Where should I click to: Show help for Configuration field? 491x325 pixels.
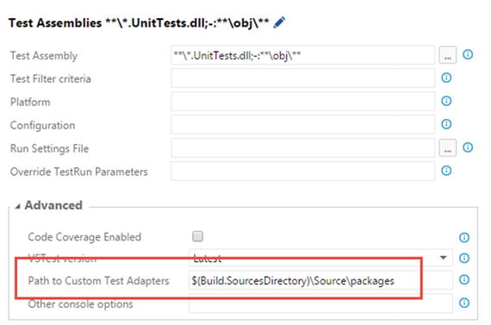446,124
